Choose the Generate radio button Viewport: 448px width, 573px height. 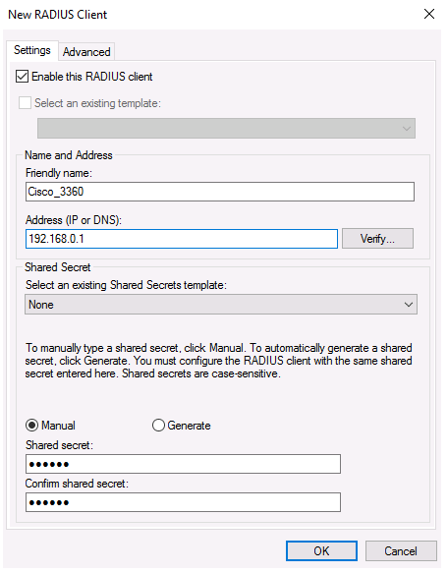click(x=158, y=426)
